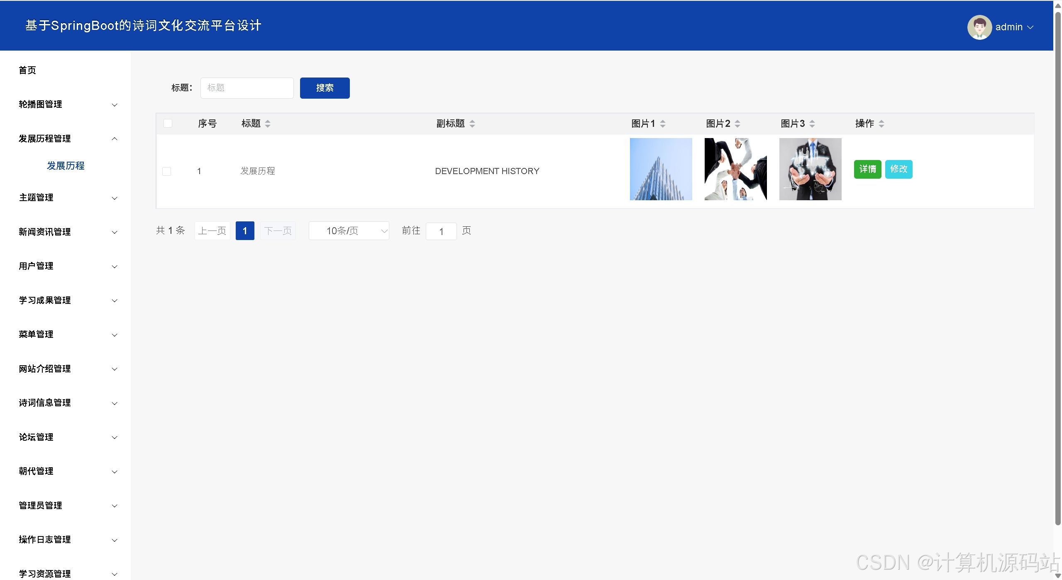Open the admin user dropdown arrow

1030,27
